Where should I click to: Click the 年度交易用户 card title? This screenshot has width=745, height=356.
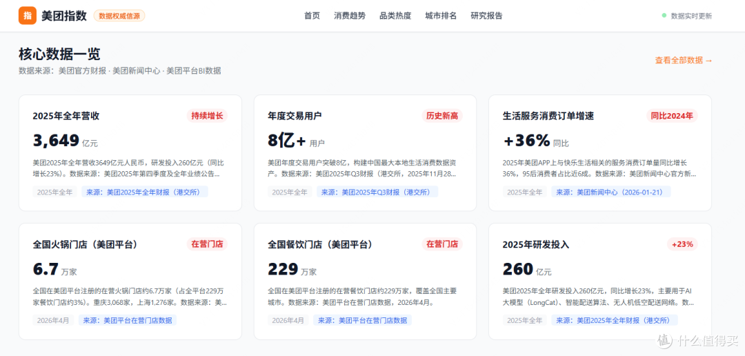coord(295,116)
